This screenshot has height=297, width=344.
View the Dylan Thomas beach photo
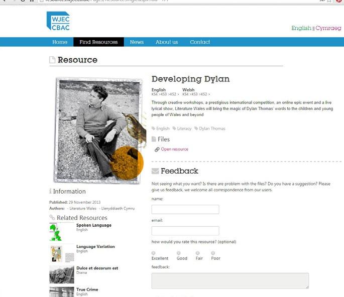[99, 130]
